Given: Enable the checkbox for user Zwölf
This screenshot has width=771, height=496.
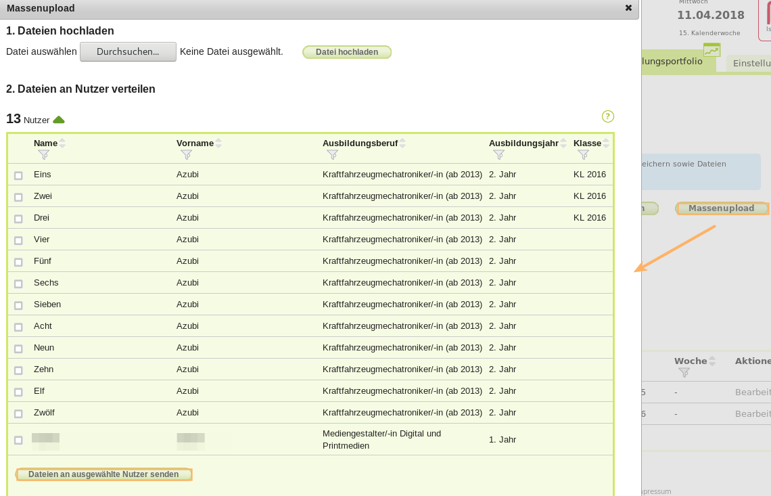Looking at the screenshot, I should pos(18,412).
